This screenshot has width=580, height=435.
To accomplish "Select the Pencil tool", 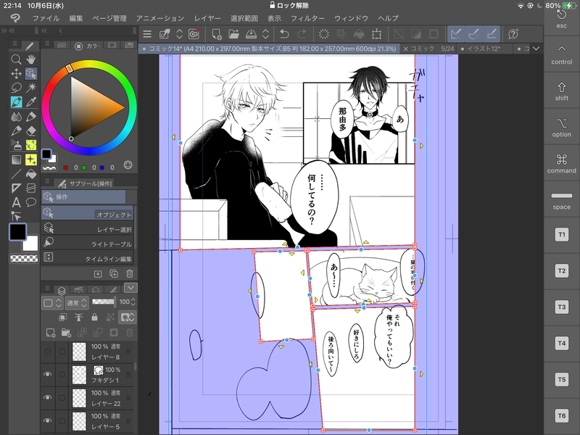I will pos(31,117).
